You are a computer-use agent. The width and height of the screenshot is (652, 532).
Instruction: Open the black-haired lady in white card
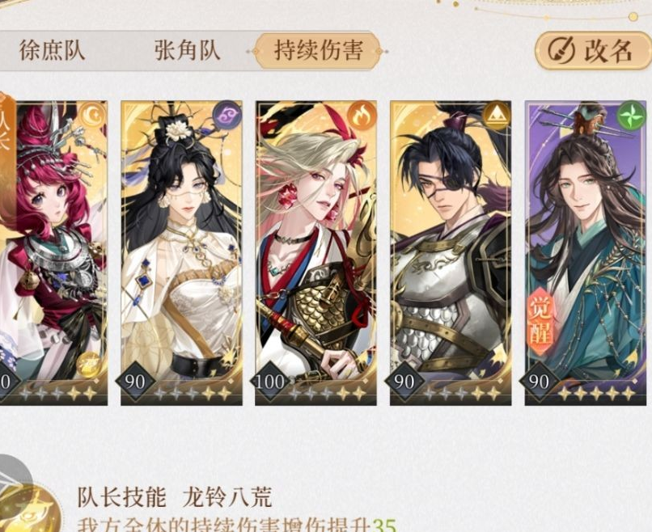click(181, 253)
